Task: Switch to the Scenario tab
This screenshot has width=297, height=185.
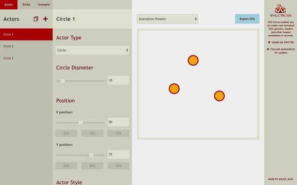Action: click(44, 5)
